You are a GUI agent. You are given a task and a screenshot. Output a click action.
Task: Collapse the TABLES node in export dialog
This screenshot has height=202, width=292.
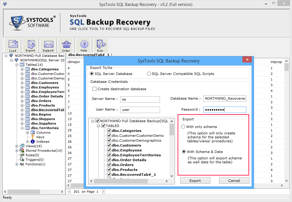click(98, 126)
